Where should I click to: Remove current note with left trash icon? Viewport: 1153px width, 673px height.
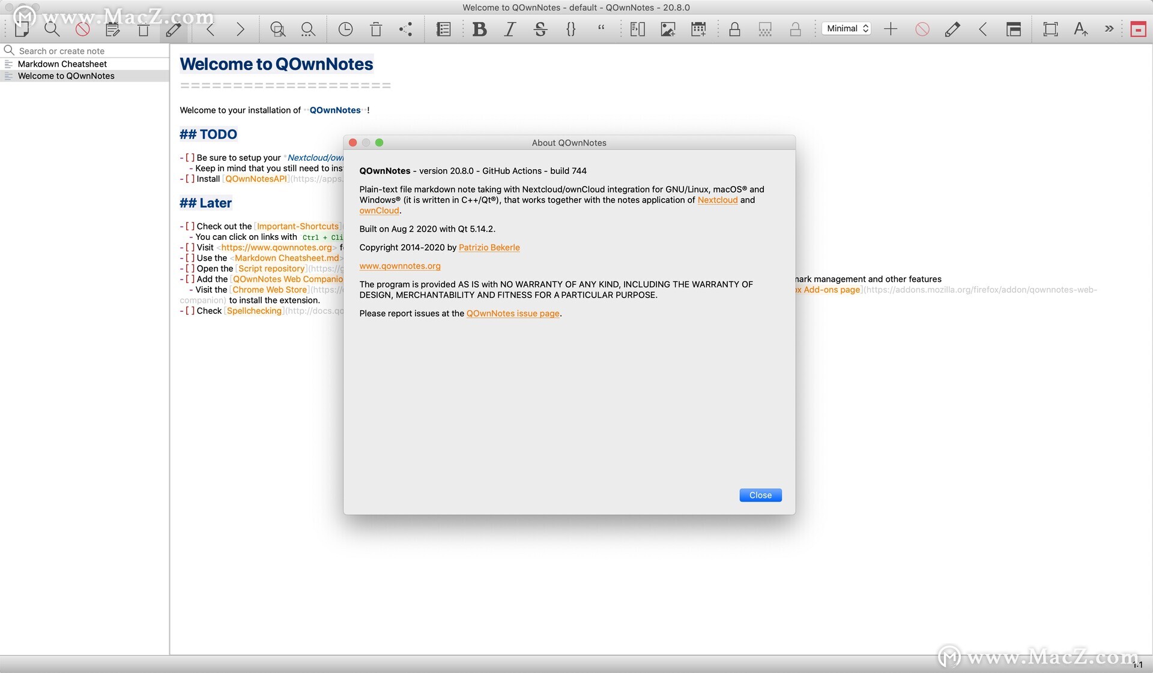[x=144, y=29]
